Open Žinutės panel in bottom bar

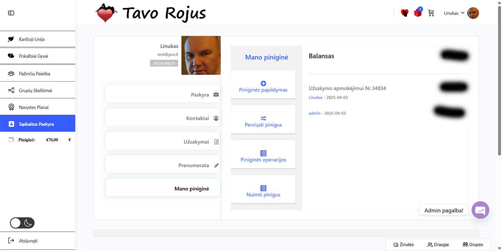(404, 245)
